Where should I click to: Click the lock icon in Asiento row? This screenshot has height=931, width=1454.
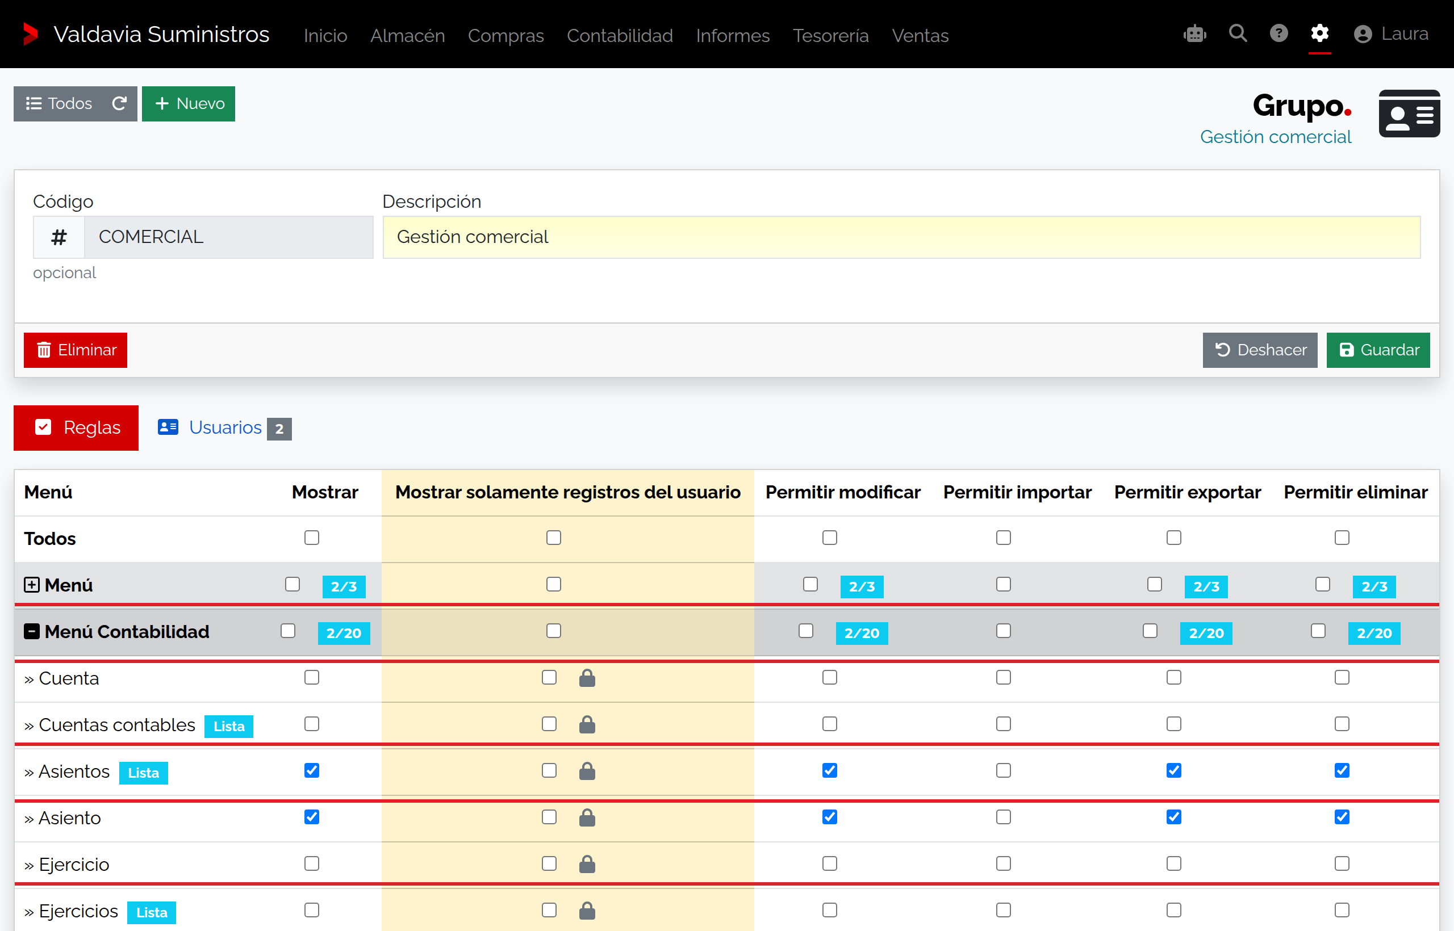click(x=587, y=818)
